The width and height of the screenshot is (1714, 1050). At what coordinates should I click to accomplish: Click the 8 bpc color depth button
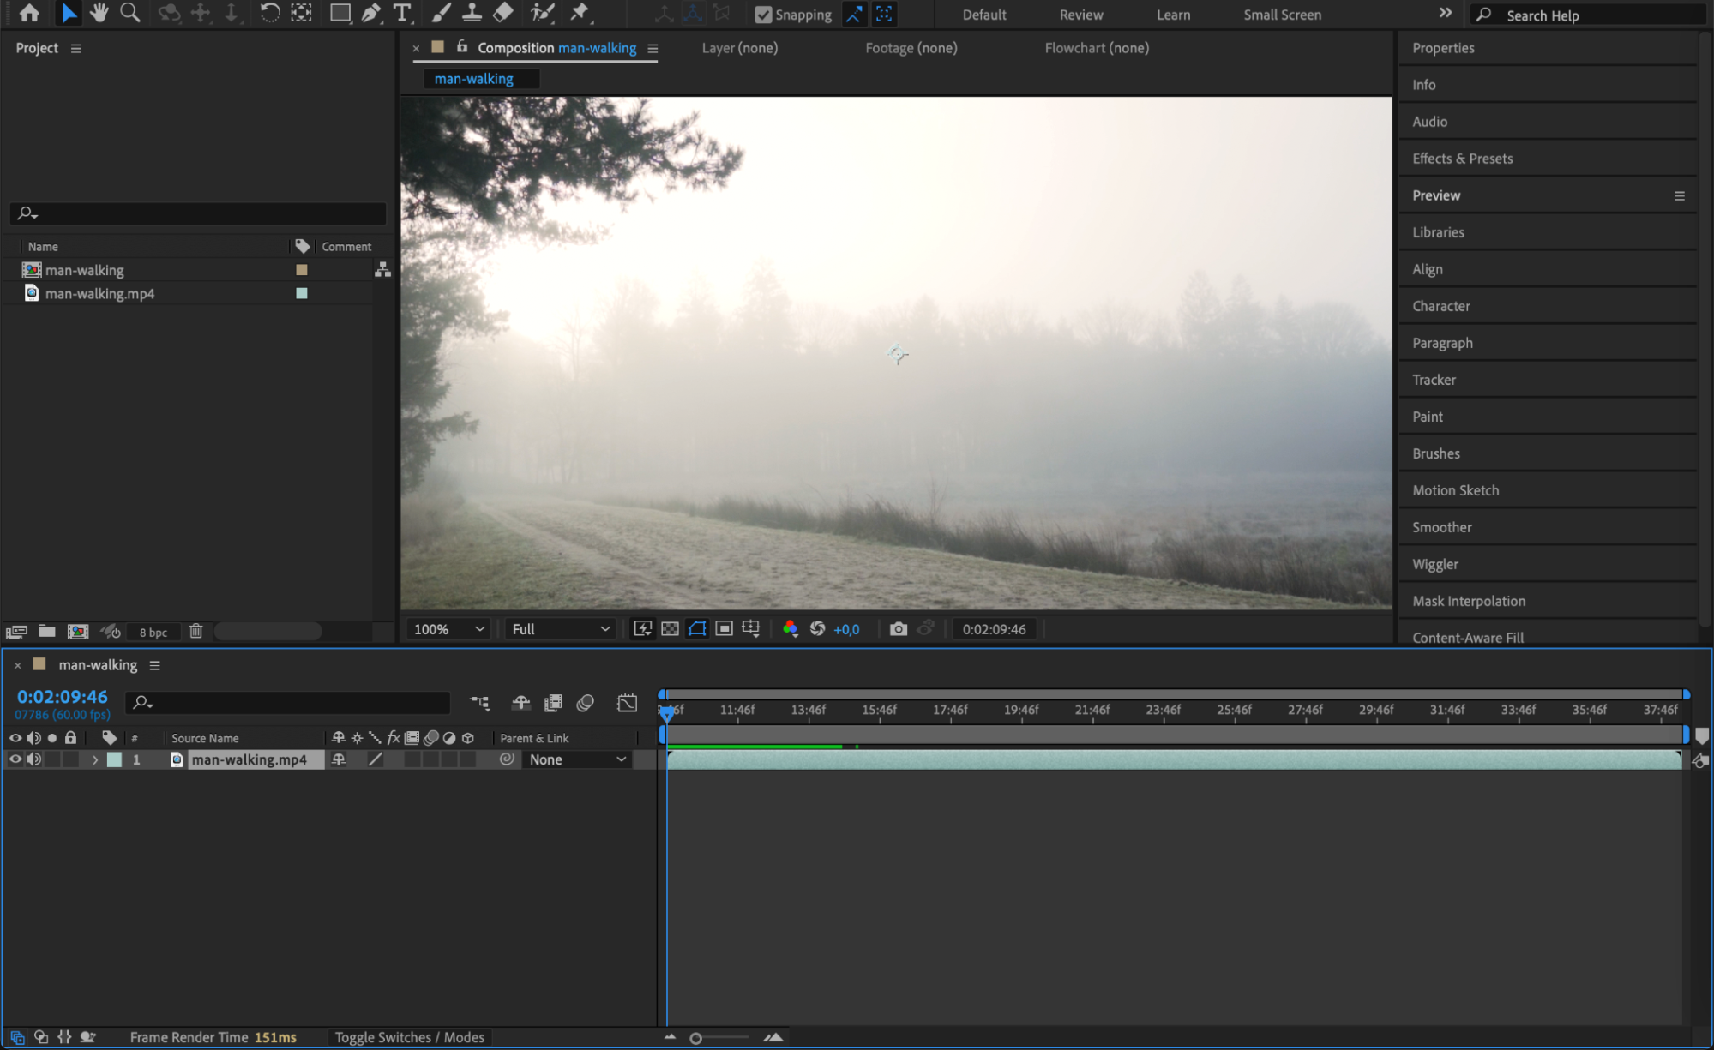tap(153, 633)
